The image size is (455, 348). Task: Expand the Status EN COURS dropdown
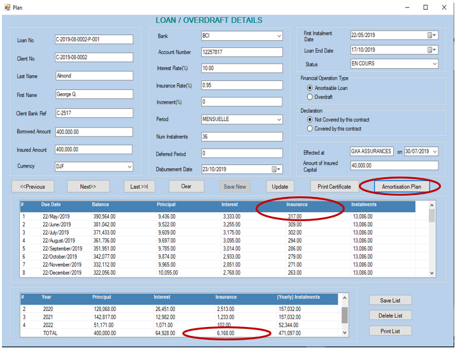point(435,64)
